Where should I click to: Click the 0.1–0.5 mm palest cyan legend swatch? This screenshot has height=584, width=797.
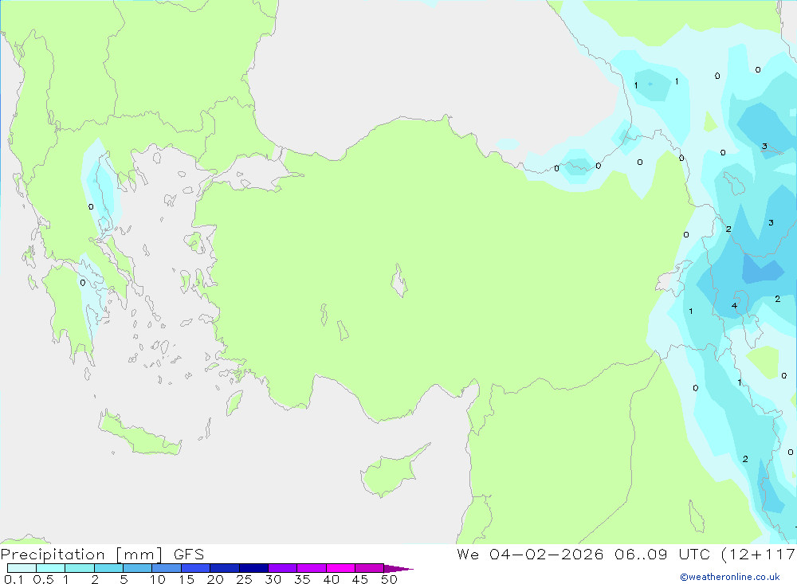tap(22, 568)
